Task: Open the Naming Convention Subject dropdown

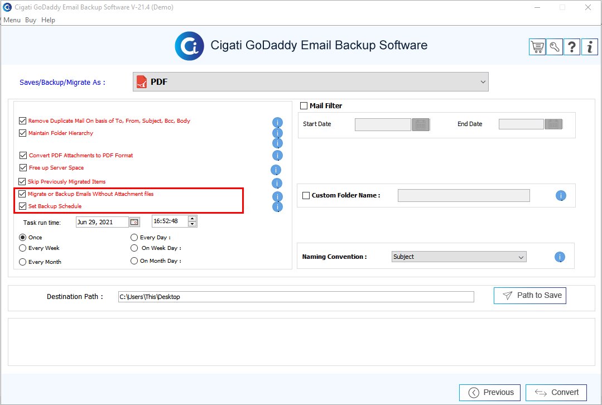Action: [x=459, y=257]
